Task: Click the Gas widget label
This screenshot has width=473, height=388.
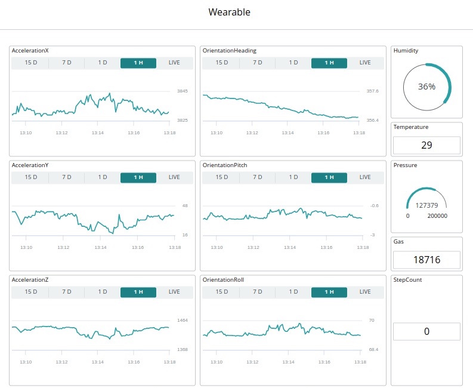Action: tap(398, 242)
